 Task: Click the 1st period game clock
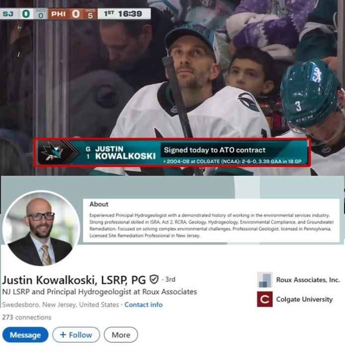click(x=123, y=14)
